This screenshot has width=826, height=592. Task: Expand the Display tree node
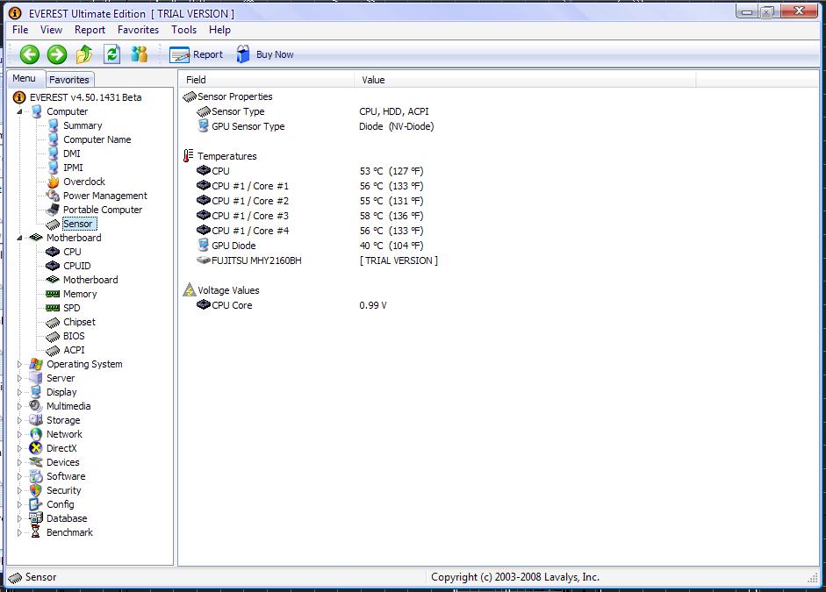[19, 392]
